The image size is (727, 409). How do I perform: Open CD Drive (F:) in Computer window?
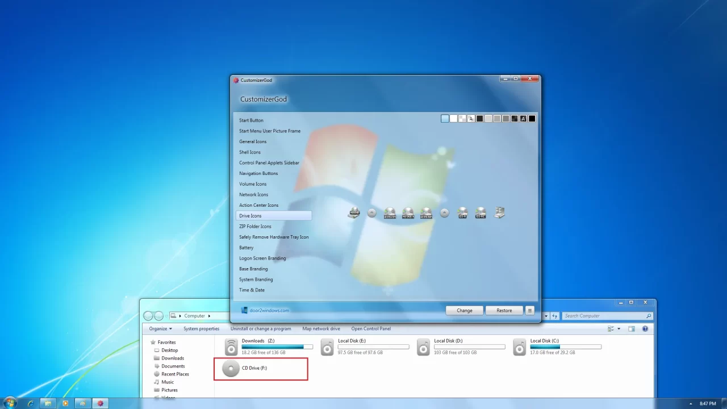coord(254,368)
